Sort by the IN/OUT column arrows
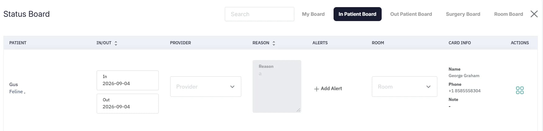The height and width of the screenshot is (131, 543). click(116, 43)
